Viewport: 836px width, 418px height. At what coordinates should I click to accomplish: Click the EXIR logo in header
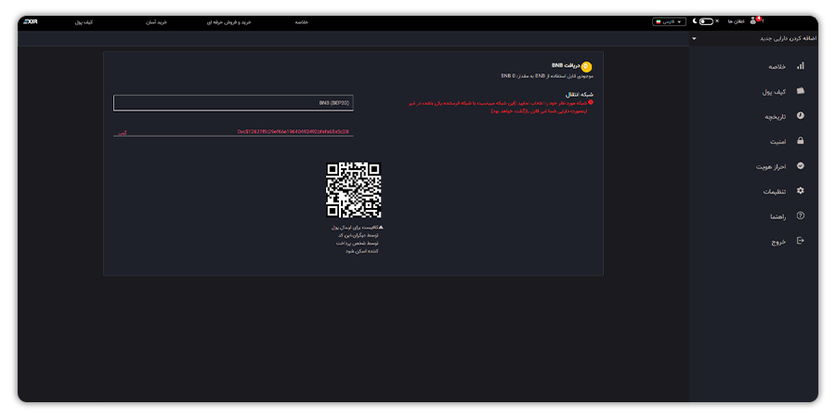[x=31, y=22]
